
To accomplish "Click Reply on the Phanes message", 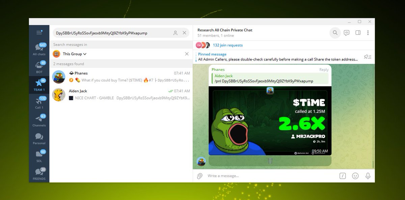I will click(324, 70).
